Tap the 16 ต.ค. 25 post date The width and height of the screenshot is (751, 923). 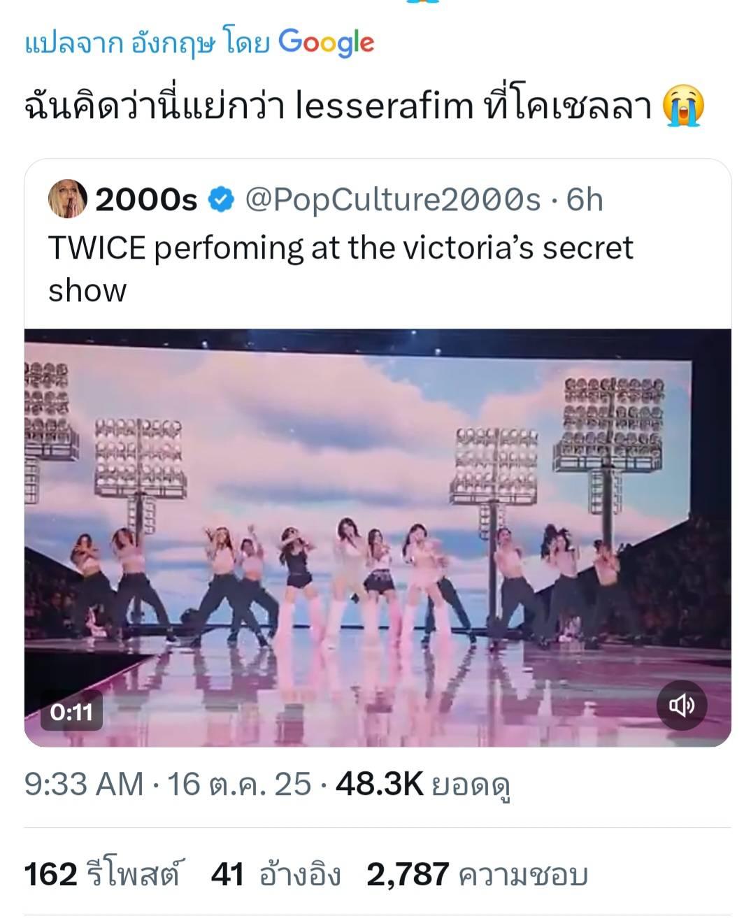point(238,785)
